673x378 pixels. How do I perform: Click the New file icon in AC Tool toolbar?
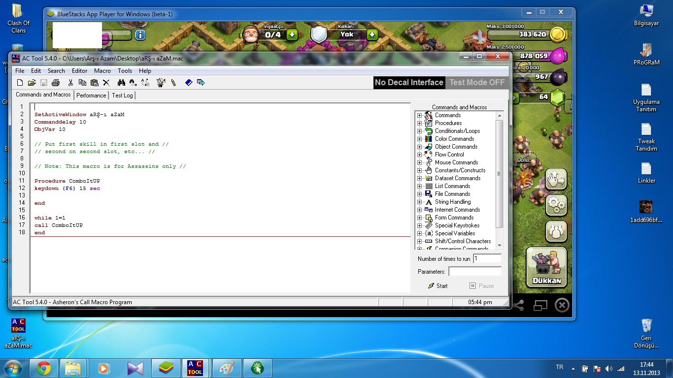point(20,83)
